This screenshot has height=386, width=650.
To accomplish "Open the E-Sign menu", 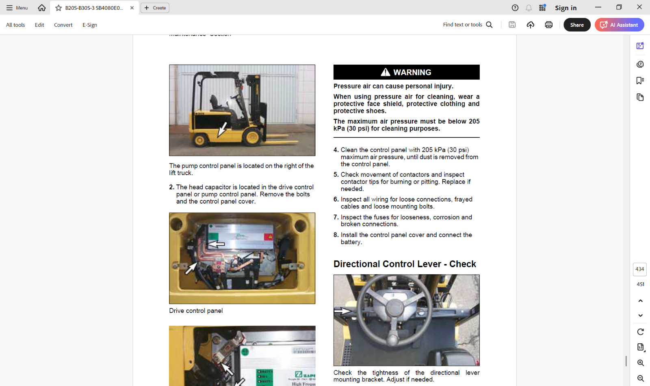I will 90,25.
